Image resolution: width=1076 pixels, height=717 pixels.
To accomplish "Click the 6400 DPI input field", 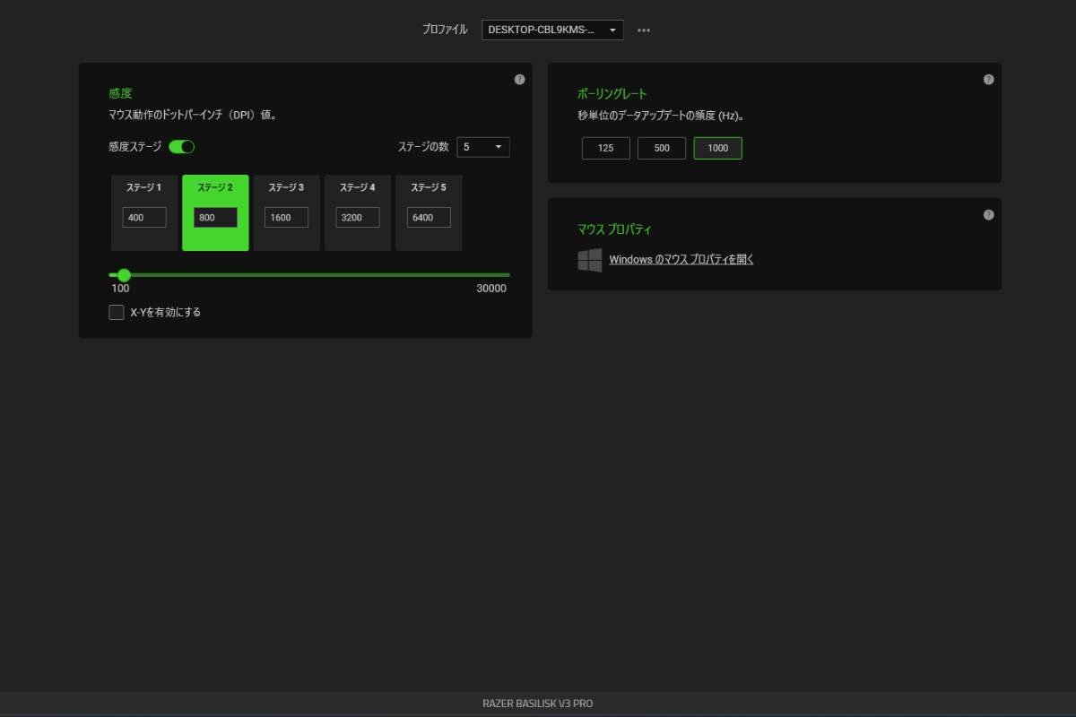I will pos(429,217).
